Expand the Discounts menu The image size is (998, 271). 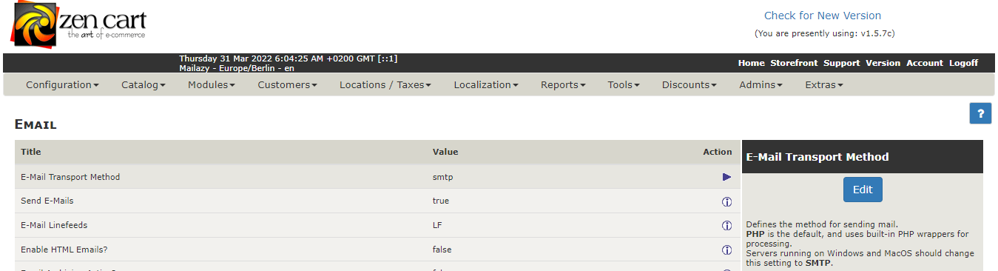(690, 85)
